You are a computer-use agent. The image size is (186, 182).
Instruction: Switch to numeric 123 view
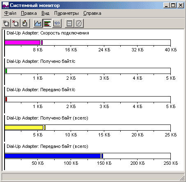57,23
